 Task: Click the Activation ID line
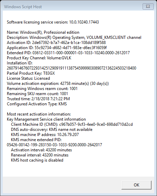click(x=56, y=43)
